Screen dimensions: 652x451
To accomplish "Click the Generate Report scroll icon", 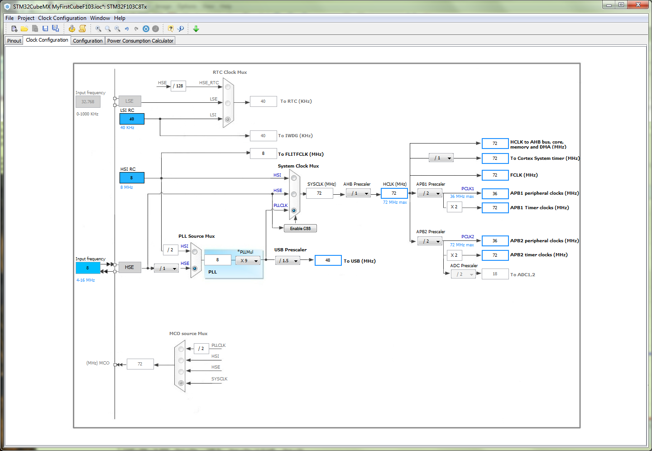I will (x=82, y=29).
